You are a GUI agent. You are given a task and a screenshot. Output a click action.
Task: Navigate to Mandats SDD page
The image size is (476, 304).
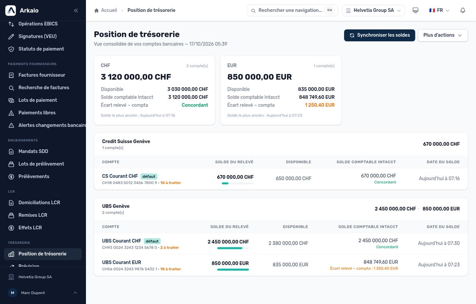point(43,152)
